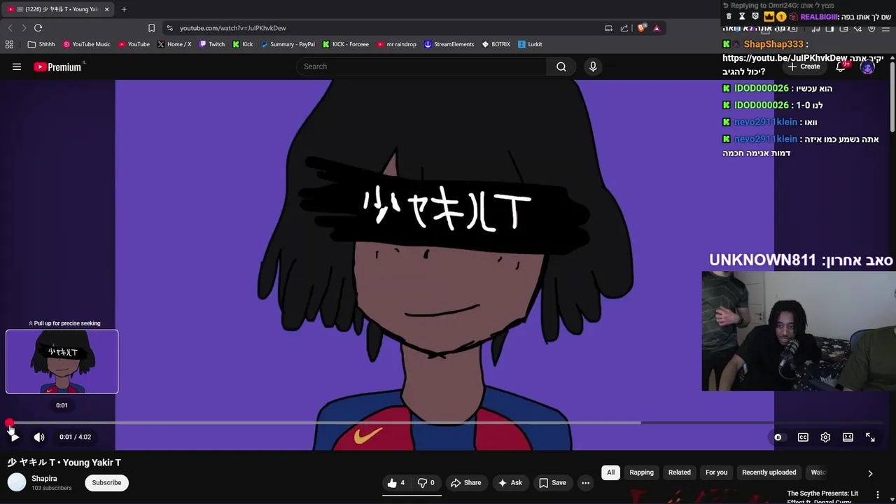This screenshot has width=896, height=504.
Task: Open Home / X bookmark
Action: pos(174,44)
